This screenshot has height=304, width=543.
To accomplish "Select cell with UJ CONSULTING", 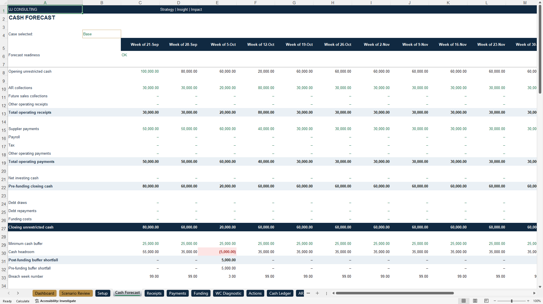I will coord(45,9).
